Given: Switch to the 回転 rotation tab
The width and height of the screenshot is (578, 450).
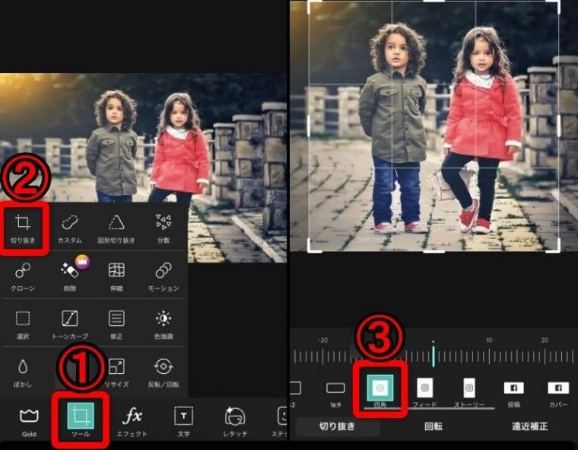Looking at the screenshot, I should tap(433, 426).
